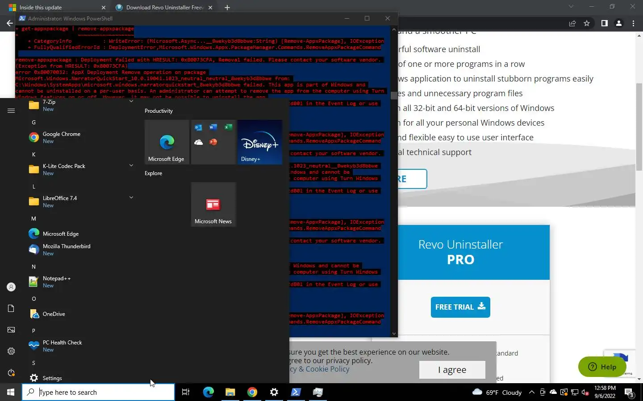Click the partially hidden blue outlined button

412,179
